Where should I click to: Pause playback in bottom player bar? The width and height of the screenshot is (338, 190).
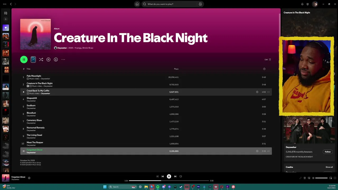[x=169, y=176]
